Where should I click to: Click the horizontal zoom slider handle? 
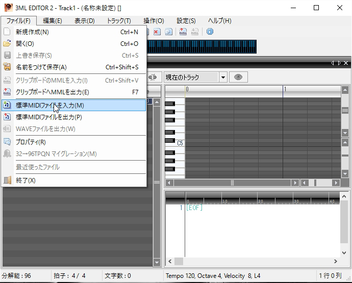click(315, 183)
